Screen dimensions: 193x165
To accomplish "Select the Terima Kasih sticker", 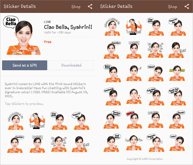I will [x=112, y=120].
